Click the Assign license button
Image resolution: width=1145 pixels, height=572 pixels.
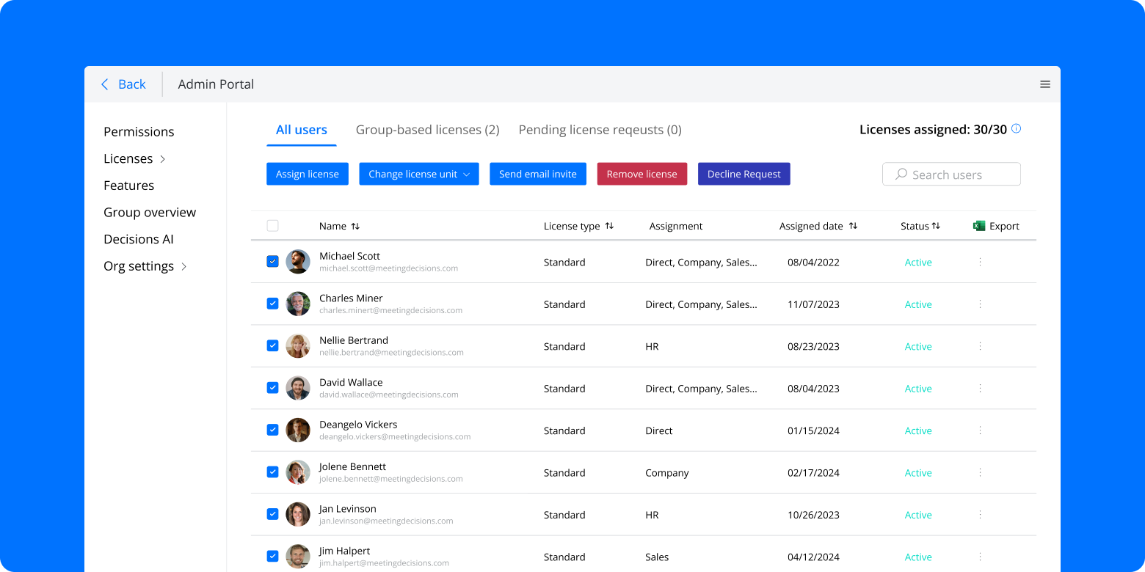(x=308, y=174)
